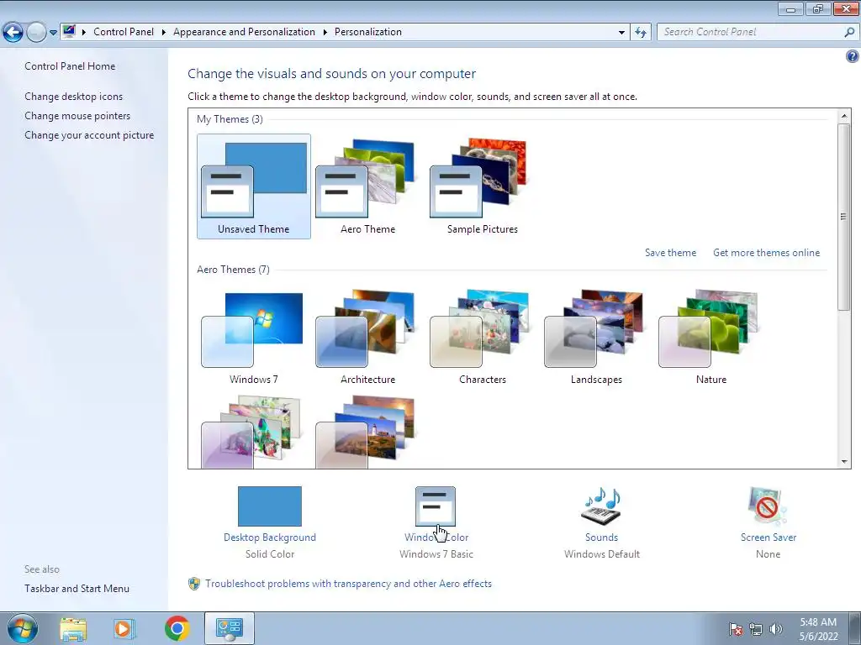Apply the Sample Pictures theme
This screenshot has width=861, height=645.
coord(482,186)
